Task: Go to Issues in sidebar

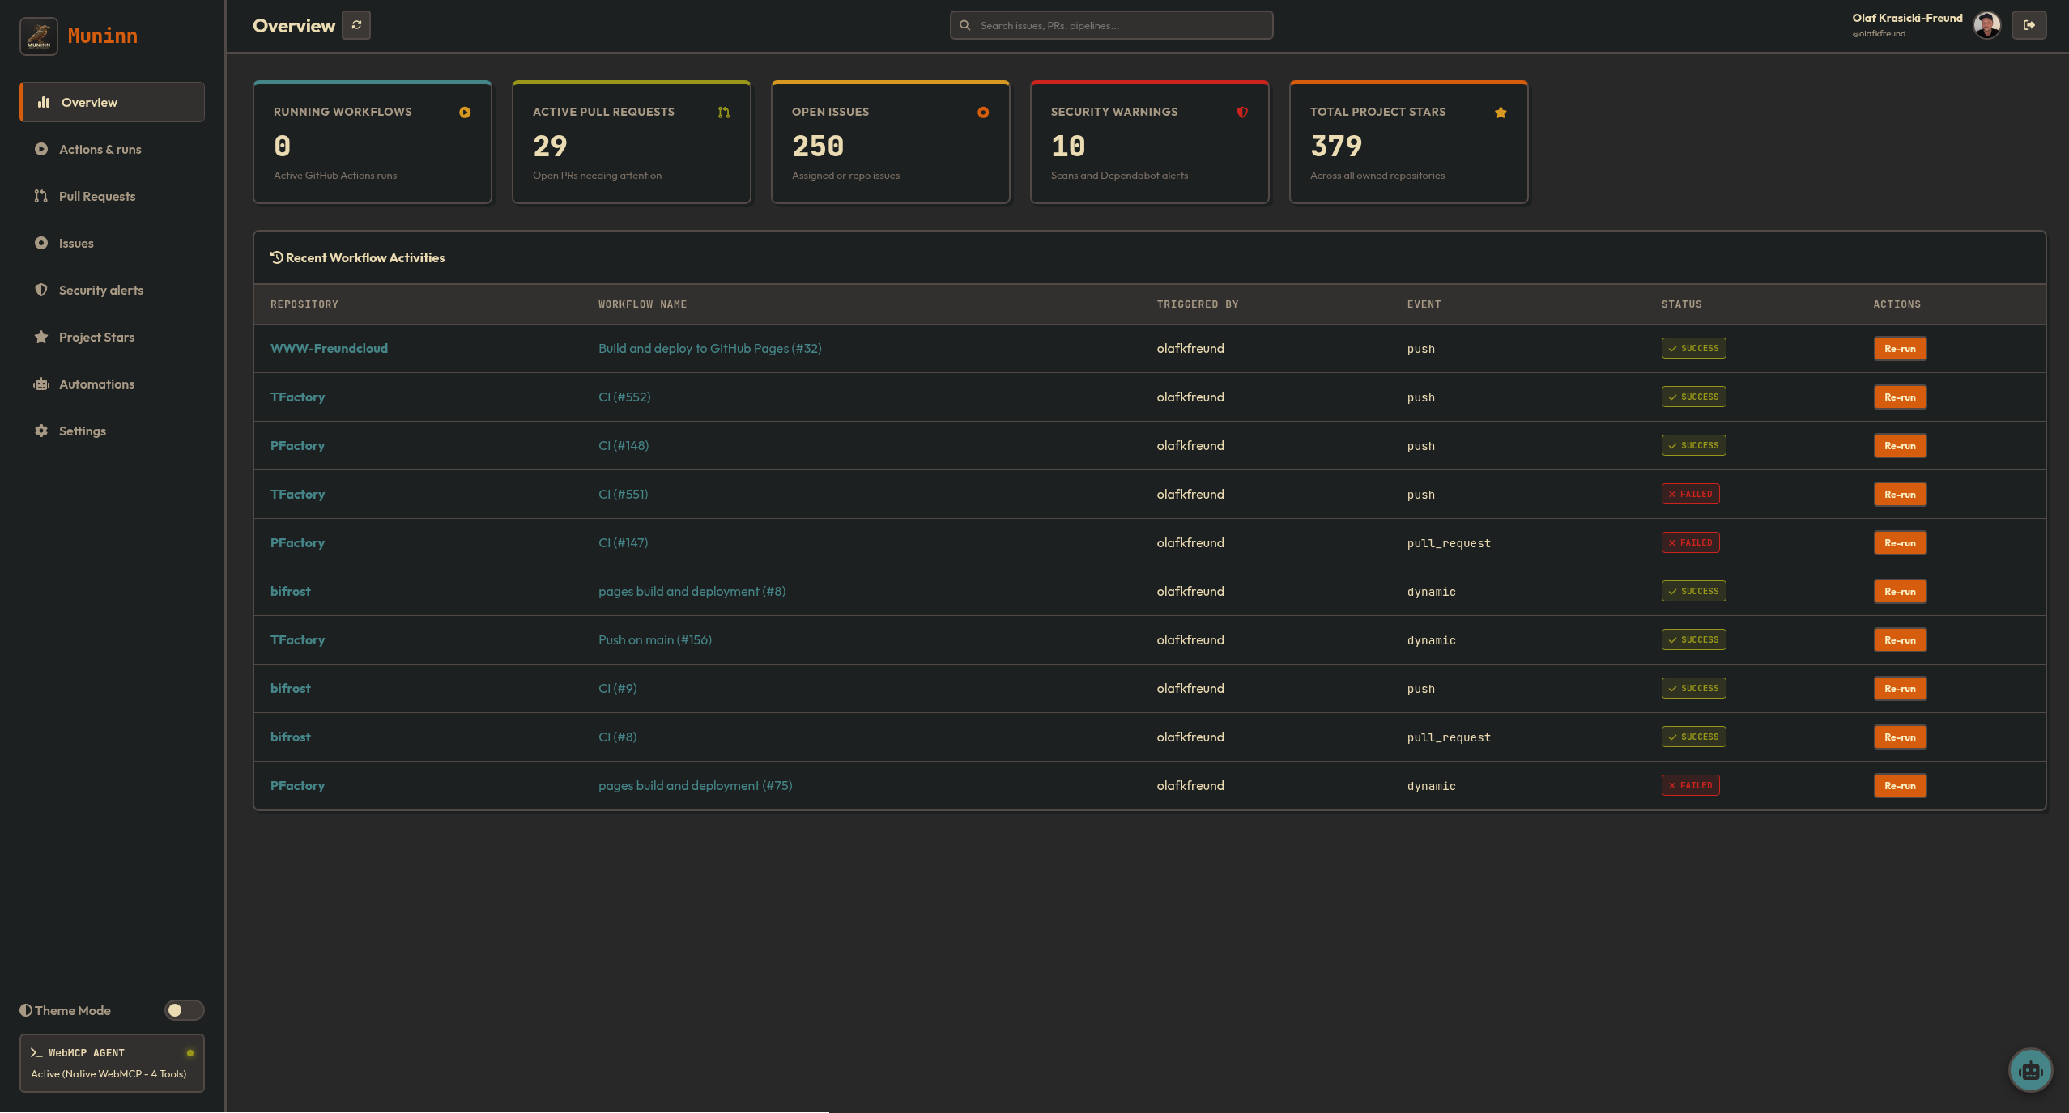Action: (x=113, y=243)
